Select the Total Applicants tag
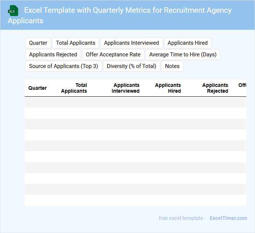 76,43
